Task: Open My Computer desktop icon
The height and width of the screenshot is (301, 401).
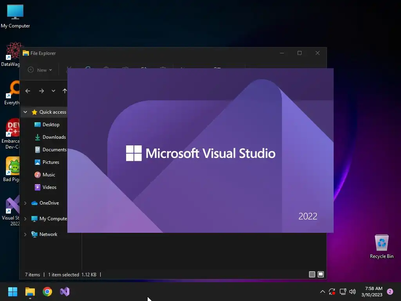Action: 15,16
